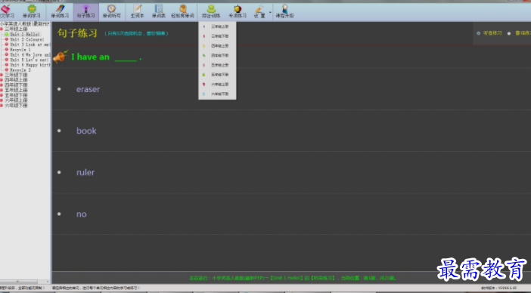Image resolution: width=531 pixels, height=293 pixels.
Task: Click the green progress status line at the bottom
Action: point(292,278)
